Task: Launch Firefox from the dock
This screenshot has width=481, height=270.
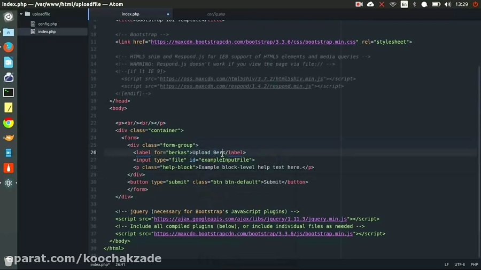Action: tap(8, 47)
